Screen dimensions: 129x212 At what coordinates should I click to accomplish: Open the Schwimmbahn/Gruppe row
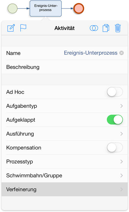coord(65,175)
